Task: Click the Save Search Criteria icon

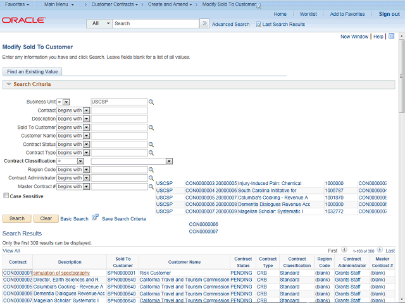Action: pyautogui.click(x=95, y=218)
